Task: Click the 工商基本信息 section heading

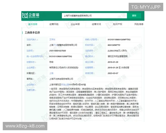Action: [x=32, y=33]
